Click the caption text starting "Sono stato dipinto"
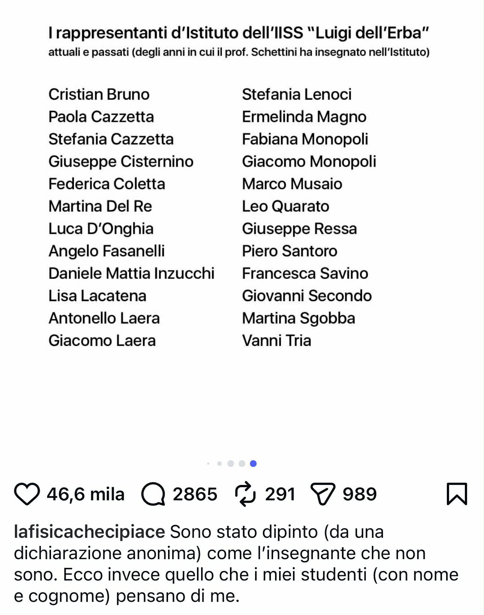Screen dimensions: 484x615 point(236,564)
